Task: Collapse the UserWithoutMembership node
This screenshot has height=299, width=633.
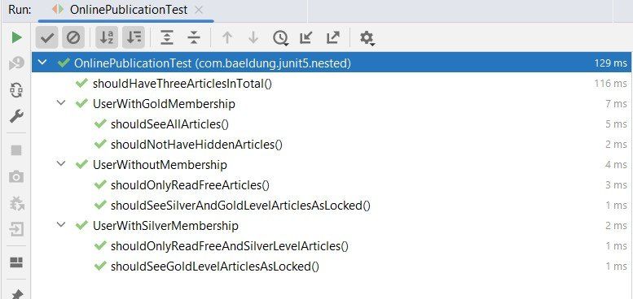Action: [x=61, y=164]
